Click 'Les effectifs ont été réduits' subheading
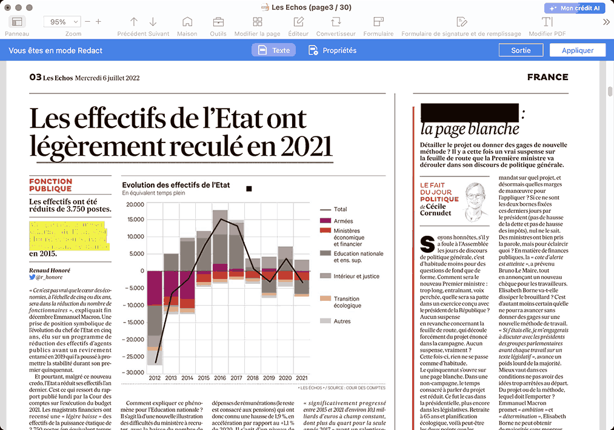This screenshot has height=430, width=614. tap(70, 206)
